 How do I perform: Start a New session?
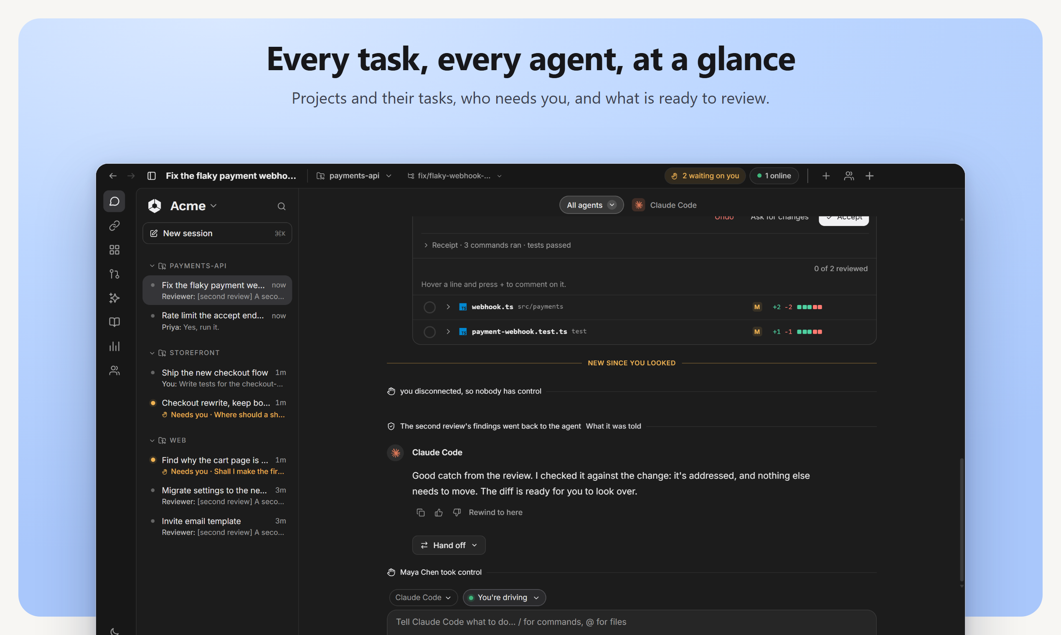click(217, 233)
